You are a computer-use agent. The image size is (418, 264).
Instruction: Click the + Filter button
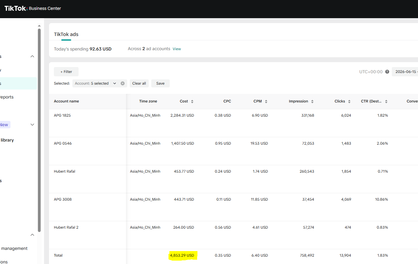pos(66,72)
